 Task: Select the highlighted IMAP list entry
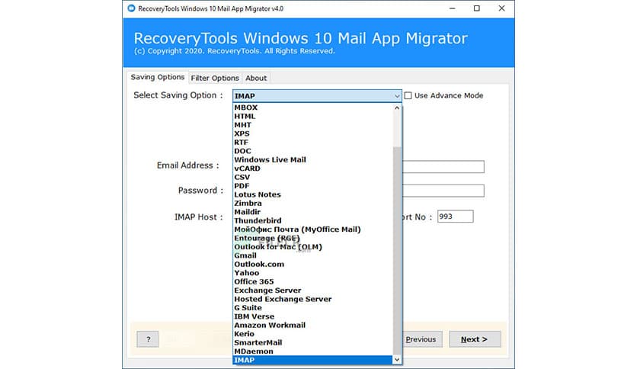coord(313,360)
